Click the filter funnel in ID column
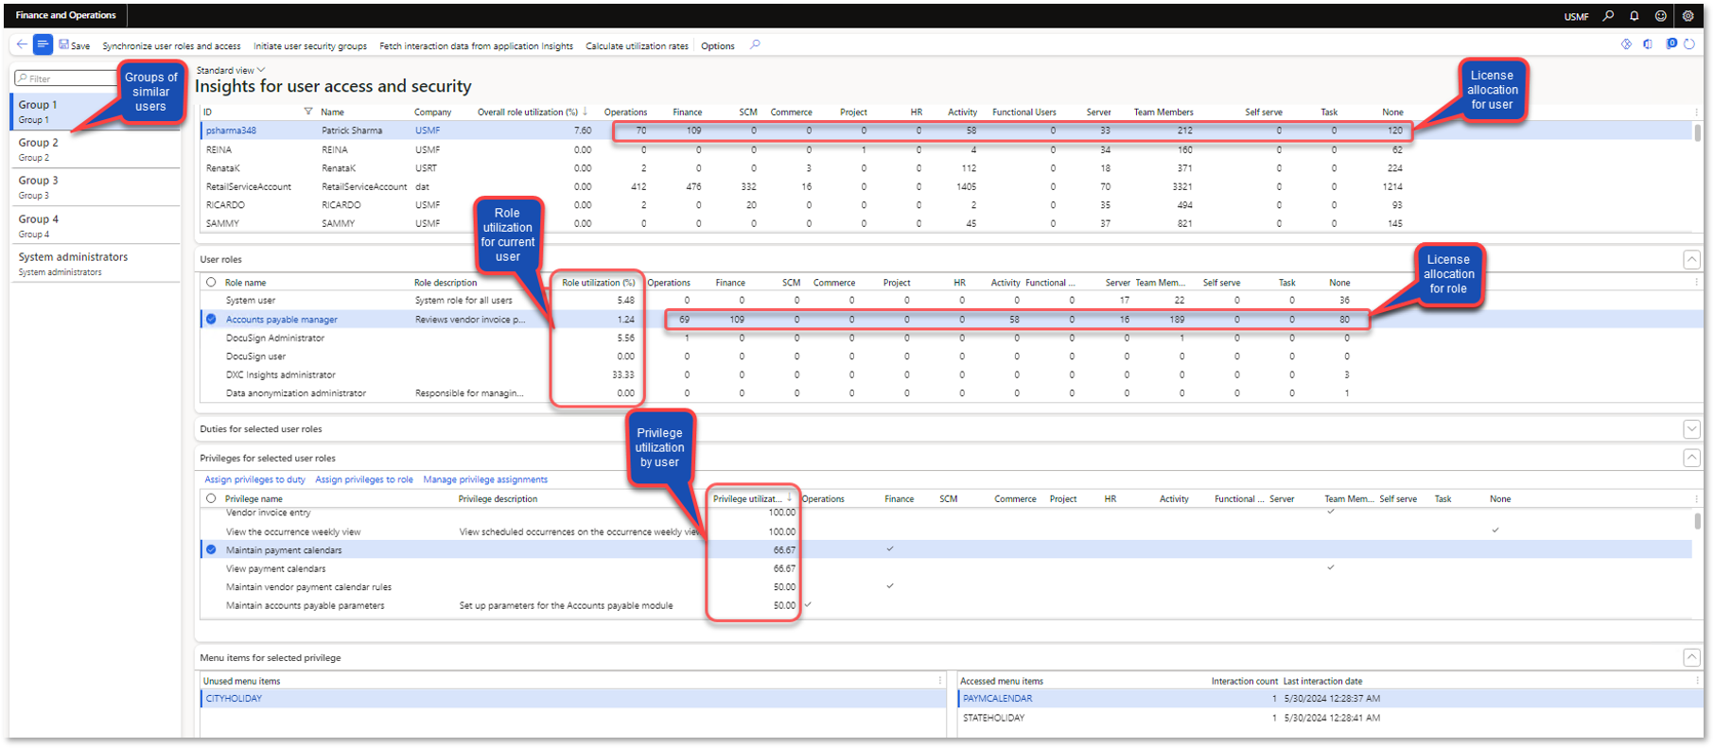 click(x=308, y=112)
